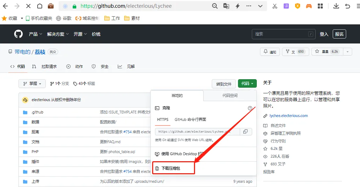The image size is (360, 187).
Task: Open the lychee.electerious.com website link
Action: pyautogui.click(x=289, y=116)
